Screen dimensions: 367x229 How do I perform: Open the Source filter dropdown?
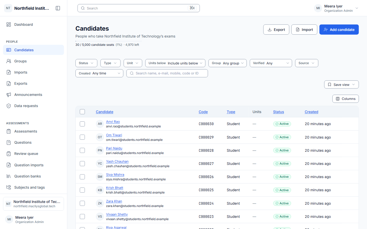click(307, 63)
